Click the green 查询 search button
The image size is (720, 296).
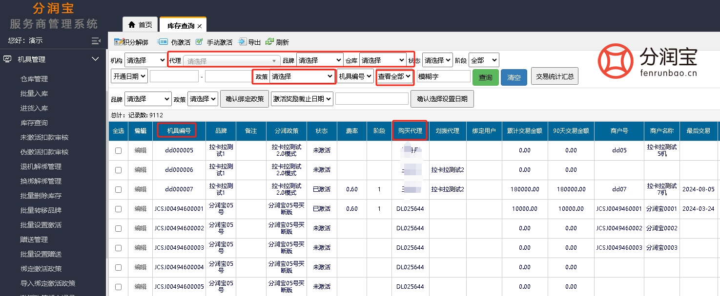click(485, 76)
